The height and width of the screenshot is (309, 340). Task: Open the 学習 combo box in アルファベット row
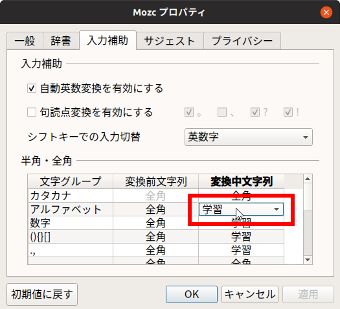[241, 209]
